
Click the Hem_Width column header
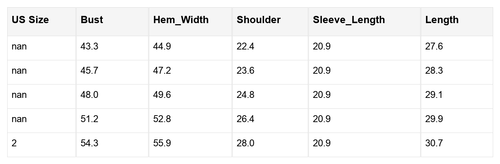click(181, 20)
